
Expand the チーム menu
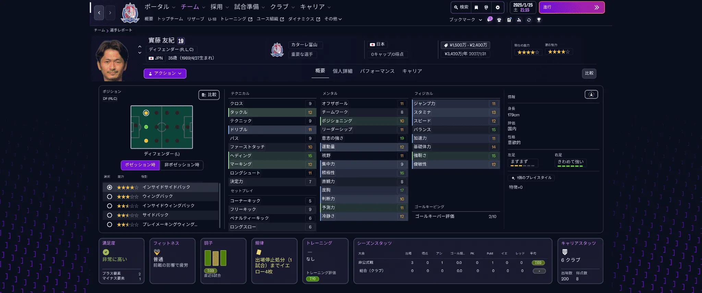pyautogui.click(x=193, y=7)
